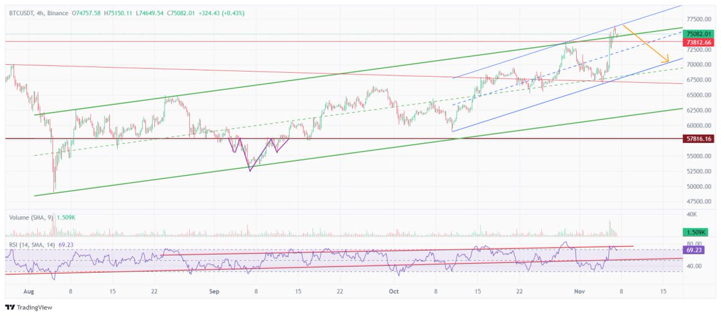Click the dark red 57816.16 price label
The width and height of the screenshot is (721, 316).
coord(699,139)
